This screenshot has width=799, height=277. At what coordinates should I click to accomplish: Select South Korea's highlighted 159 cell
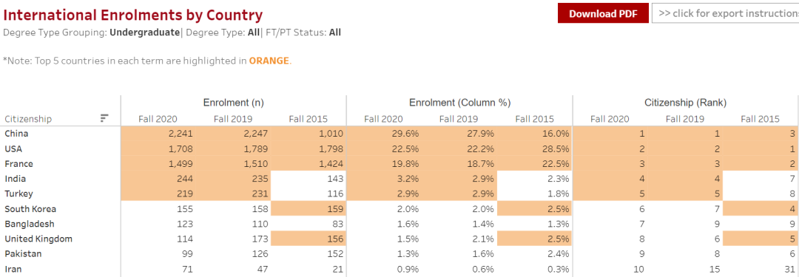tap(309, 209)
